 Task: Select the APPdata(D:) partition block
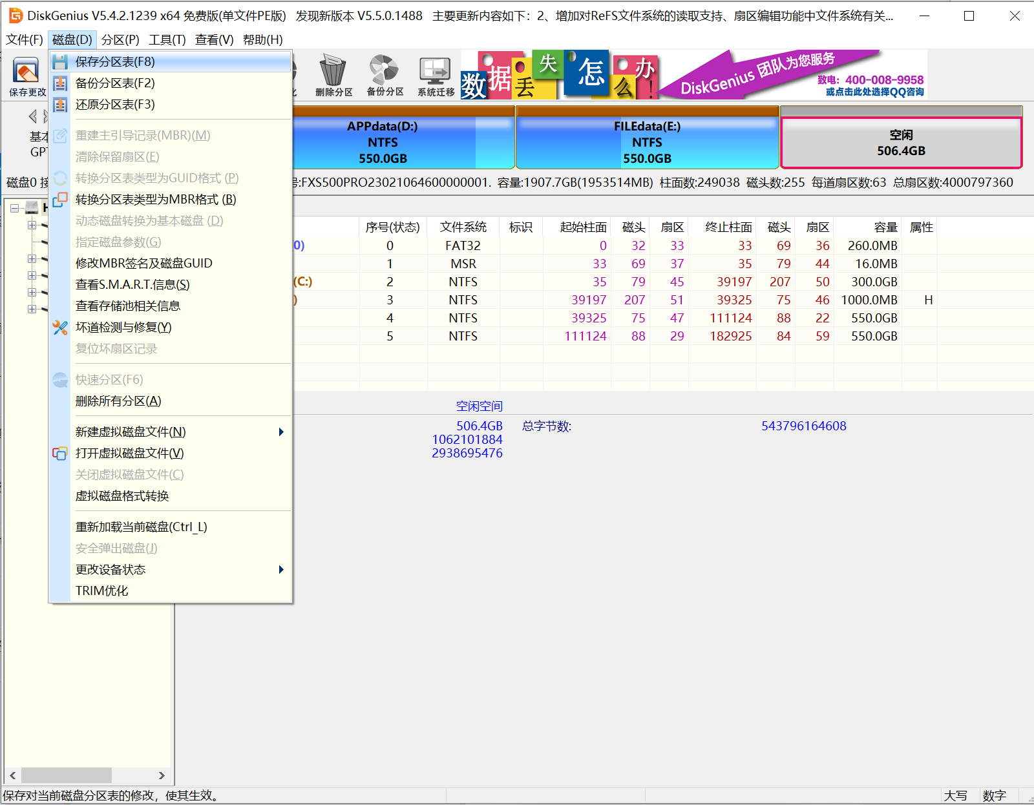pos(404,138)
